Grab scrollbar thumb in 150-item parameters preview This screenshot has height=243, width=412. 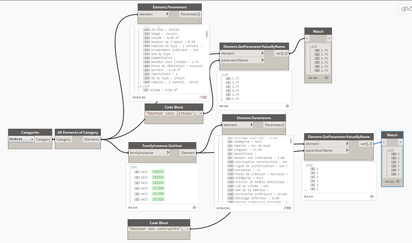point(207,34)
